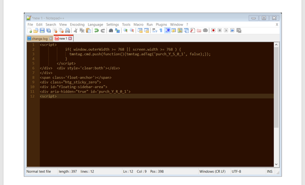The height and width of the screenshot is (185, 305).
Task: Click the Stop recording macro icon
Action: pos(220,31)
